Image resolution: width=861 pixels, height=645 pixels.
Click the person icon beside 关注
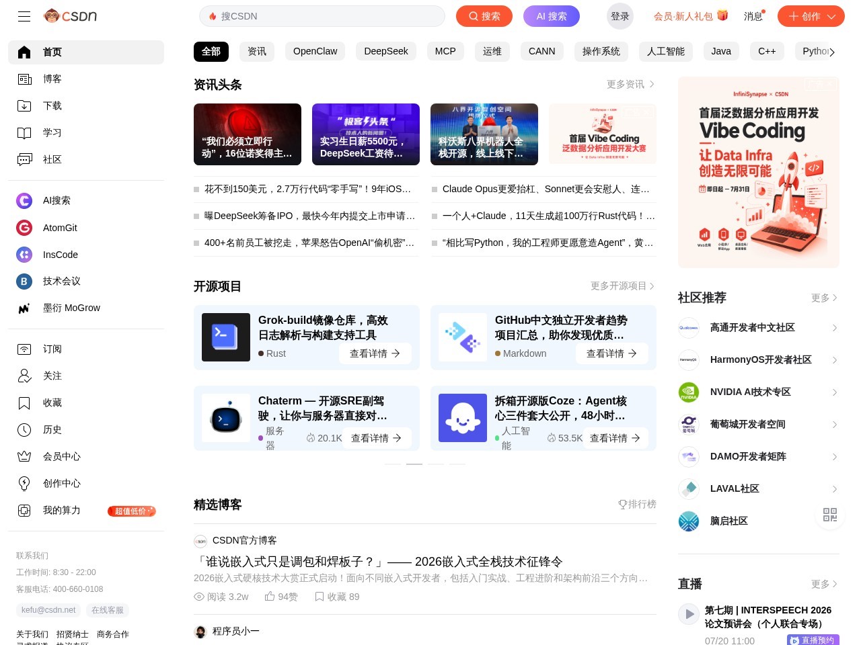(x=24, y=376)
